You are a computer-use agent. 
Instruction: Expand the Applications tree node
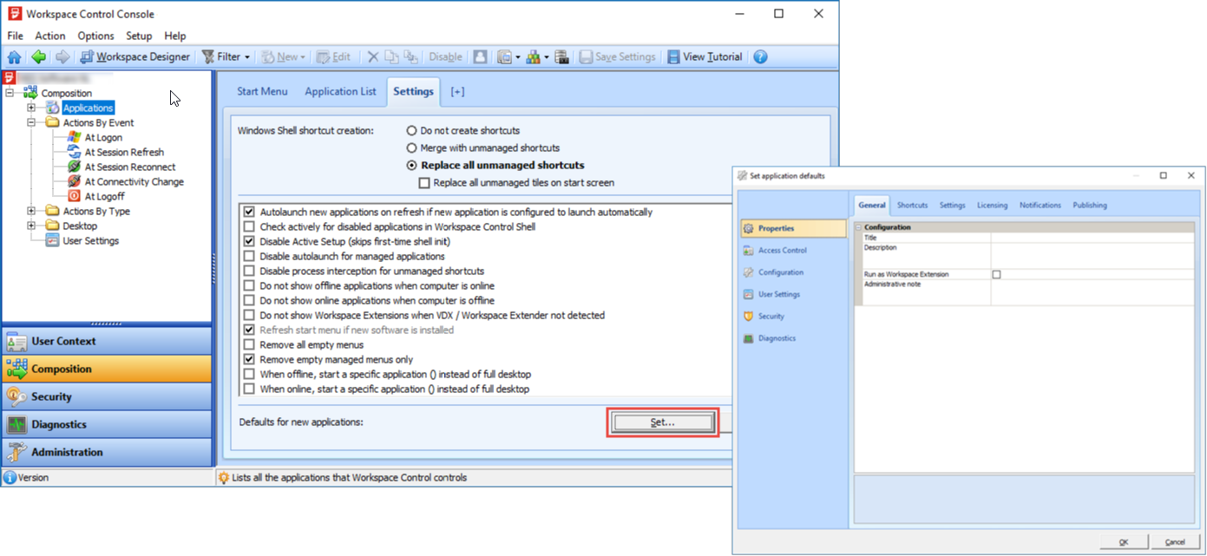point(30,108)
